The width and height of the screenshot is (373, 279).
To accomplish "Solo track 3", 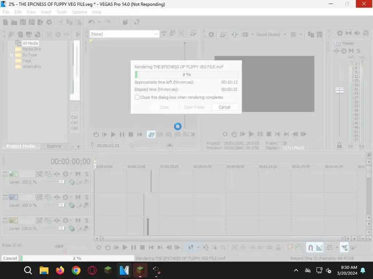I will 87,221.
